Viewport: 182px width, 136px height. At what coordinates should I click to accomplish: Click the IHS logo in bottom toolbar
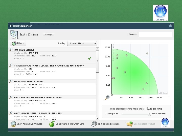point(165,122)
